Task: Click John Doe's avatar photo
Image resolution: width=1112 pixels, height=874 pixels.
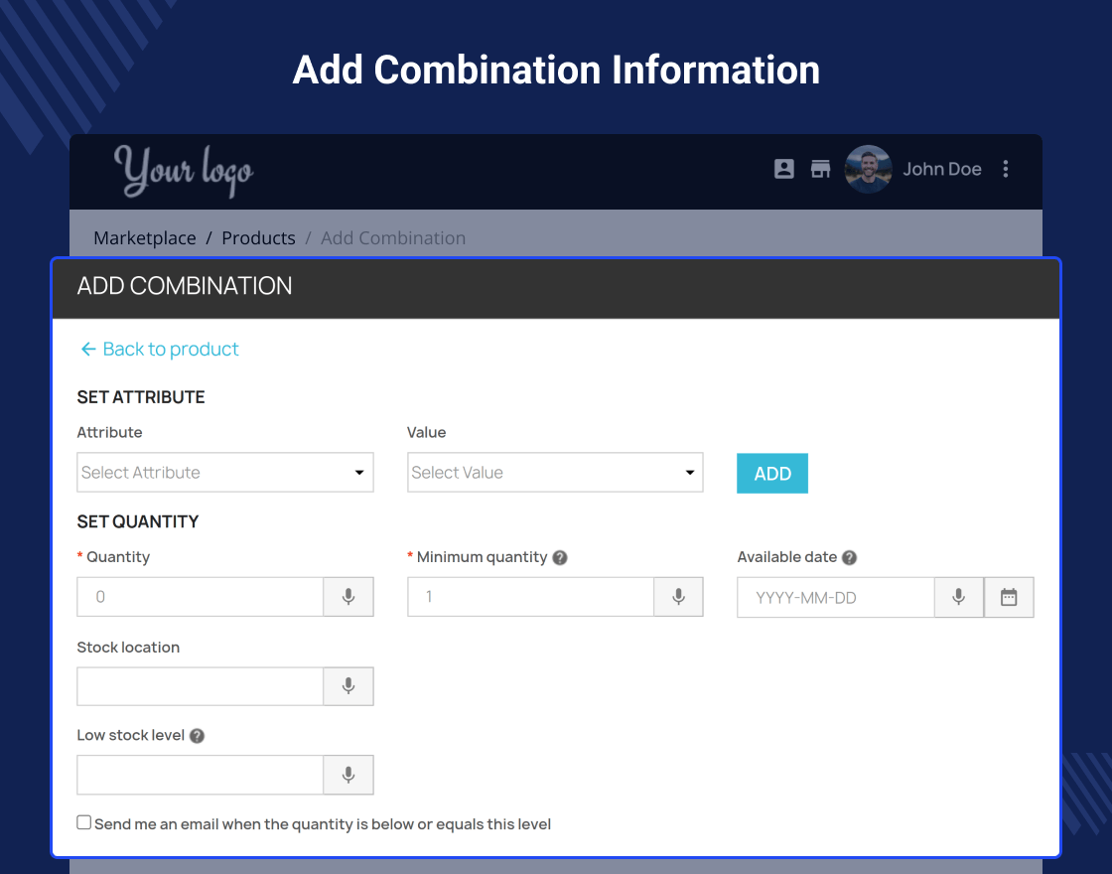Action: 868,169
